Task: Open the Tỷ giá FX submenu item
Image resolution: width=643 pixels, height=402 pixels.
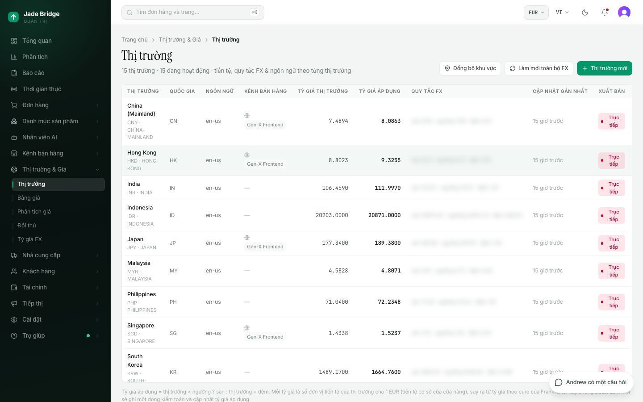Action: coord(58,239)
